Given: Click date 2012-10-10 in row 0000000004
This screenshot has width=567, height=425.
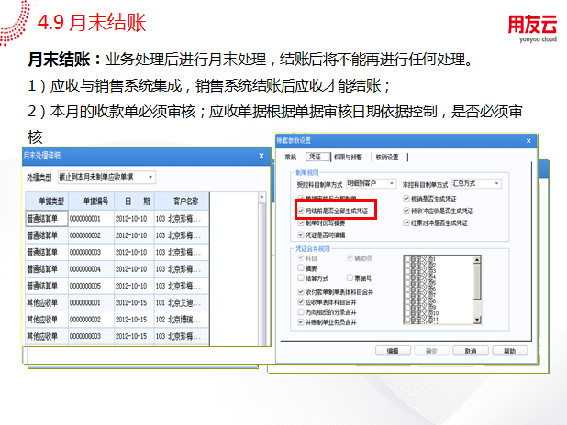Looking at the screenshot, I should [134, 269].
